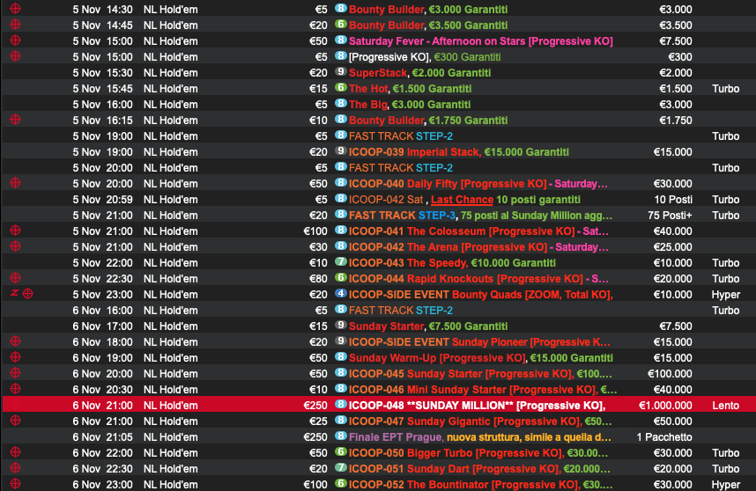This screenshot has height=491, width=756.
Task: Click the €100.000 prize on the ICOOP-045 row
Action: click(x=670, y=374)
